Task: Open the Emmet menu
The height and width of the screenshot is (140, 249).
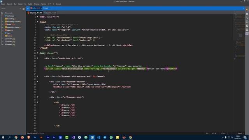Action: (58, 4)
